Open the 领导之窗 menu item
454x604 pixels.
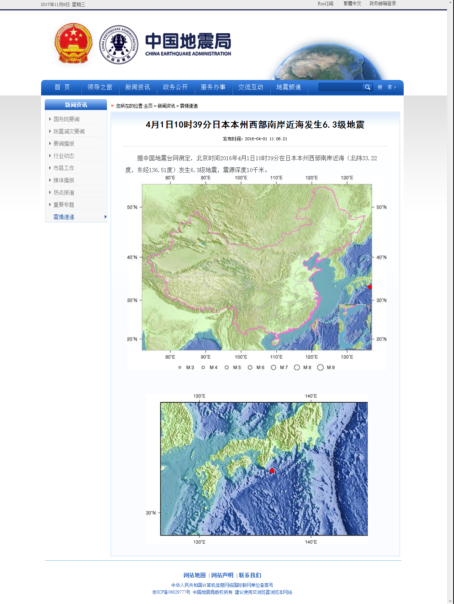click(x=100, y=87)
